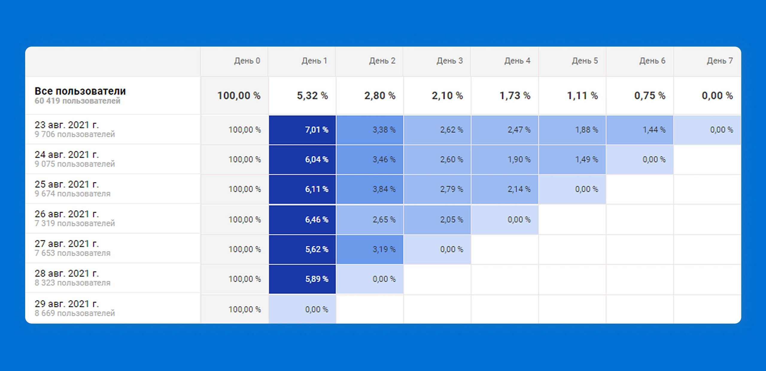Select the 28 авг. 2021 г. cohort row
Screen dimensions: 766x371
click(x=67, y=274)
